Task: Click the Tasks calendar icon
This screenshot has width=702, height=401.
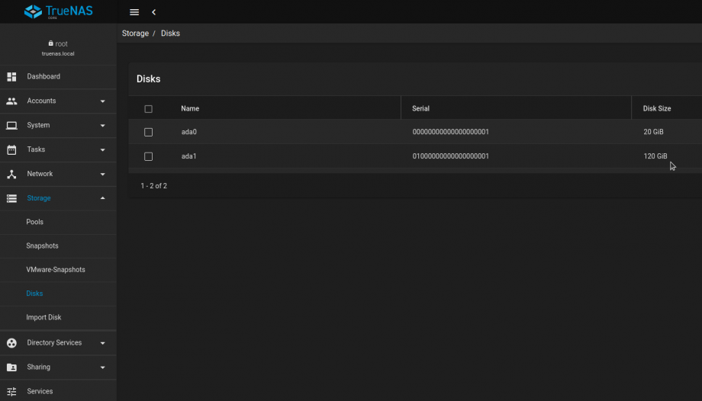Action: 11,149
